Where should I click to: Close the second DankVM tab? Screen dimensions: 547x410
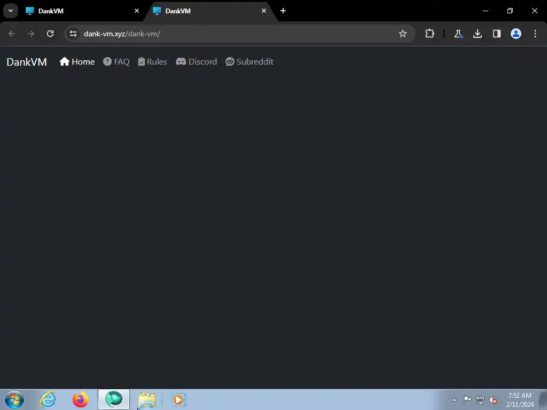[264, 11]
